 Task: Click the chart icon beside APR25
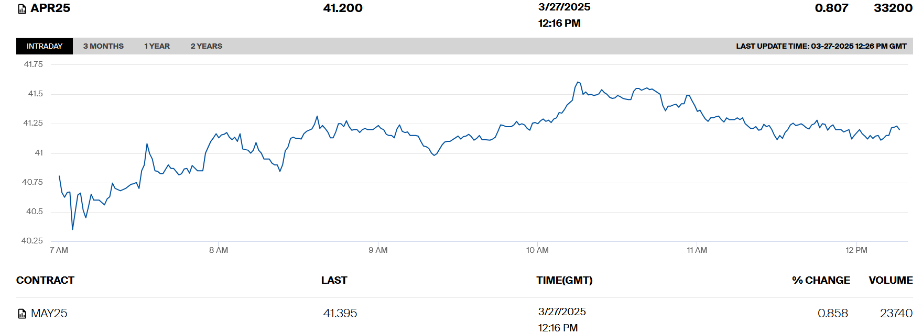(22, 9)
